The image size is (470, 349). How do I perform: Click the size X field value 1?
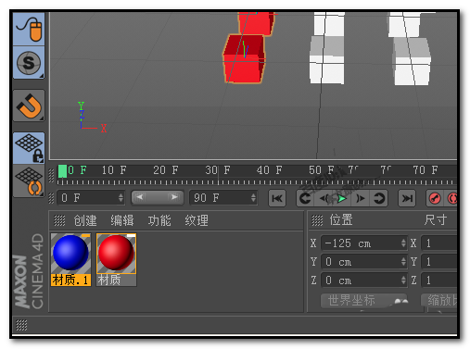pos(439,243)
